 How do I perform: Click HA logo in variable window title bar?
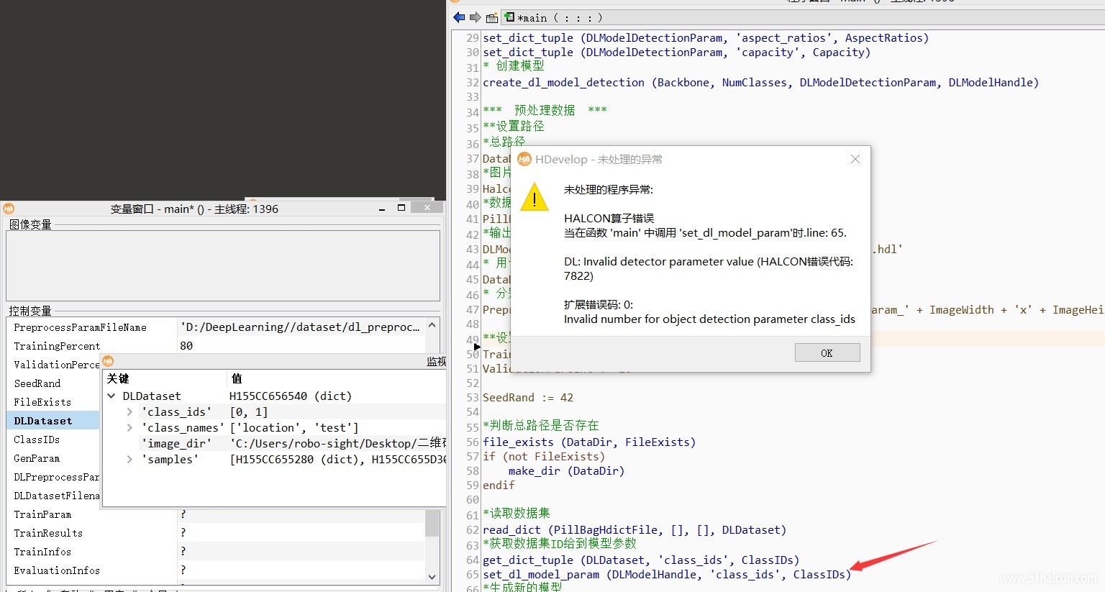click(9, 209)
